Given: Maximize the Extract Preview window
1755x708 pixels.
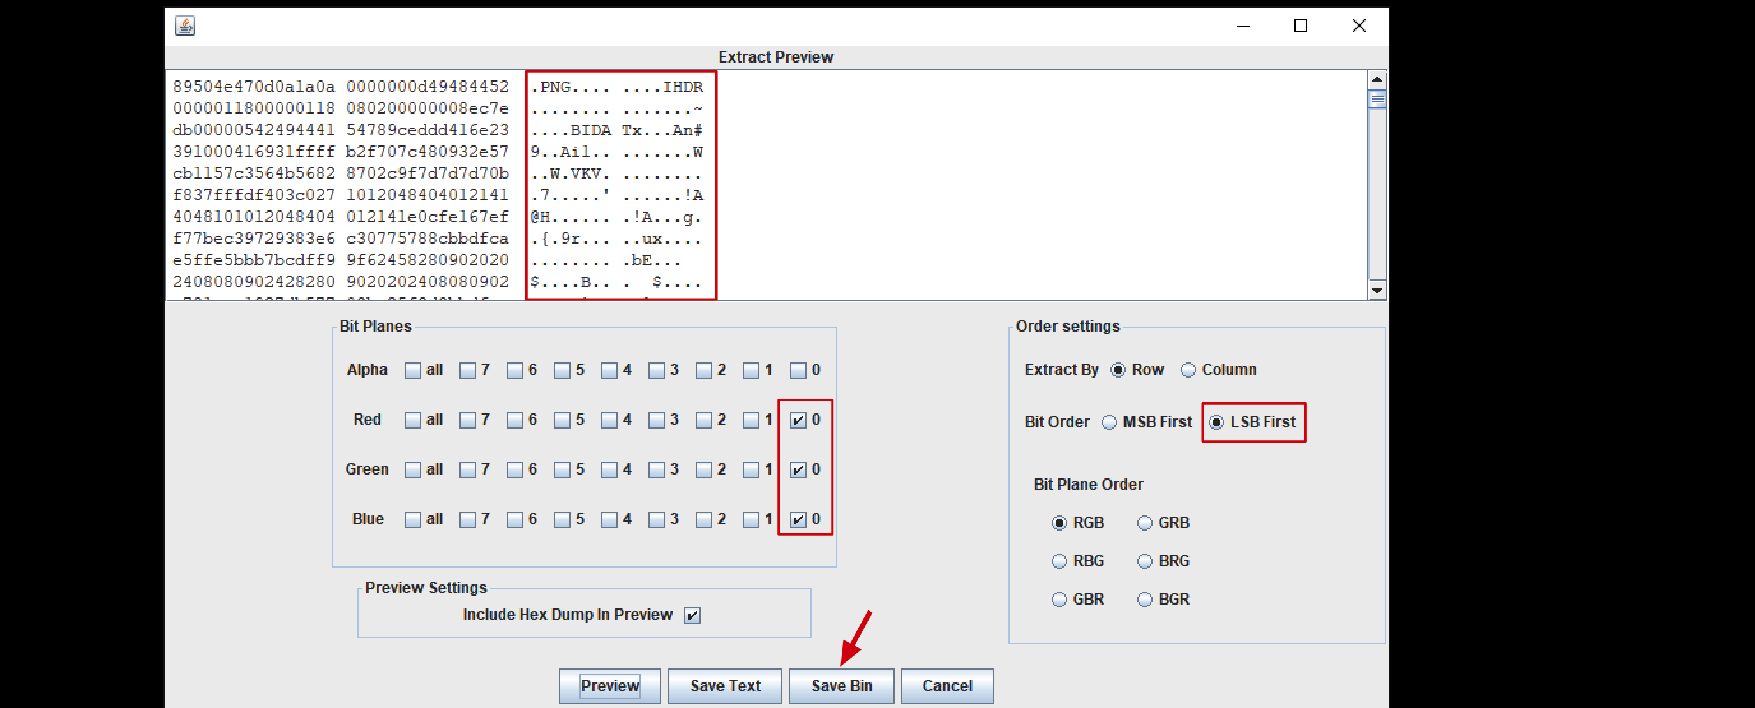Looking at the screenshot, I should point(1300,26).
